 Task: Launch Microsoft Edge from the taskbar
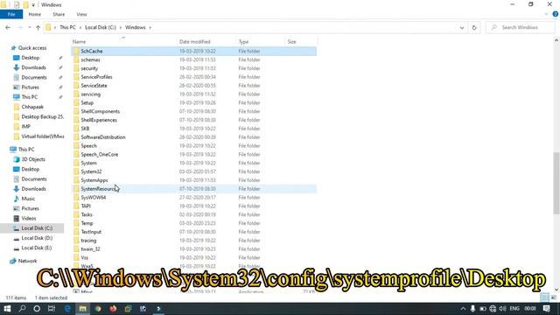pyautogui.click(x=67, y=309)
